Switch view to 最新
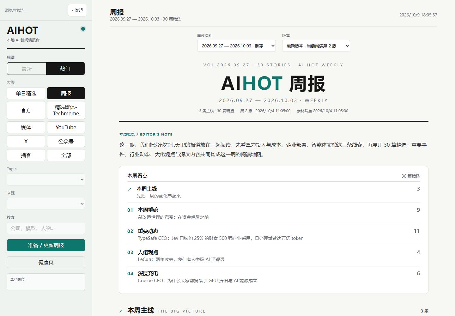 27,69
